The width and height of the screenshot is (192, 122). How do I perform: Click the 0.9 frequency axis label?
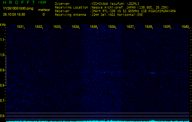(2, 70)
